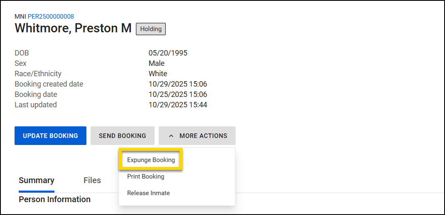
Task: Select the Release Inmate menu option
Action: pos(148,193)
